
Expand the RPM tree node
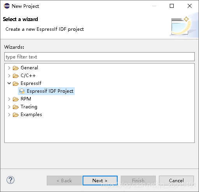pyautogui.click(x=9, y=99)
